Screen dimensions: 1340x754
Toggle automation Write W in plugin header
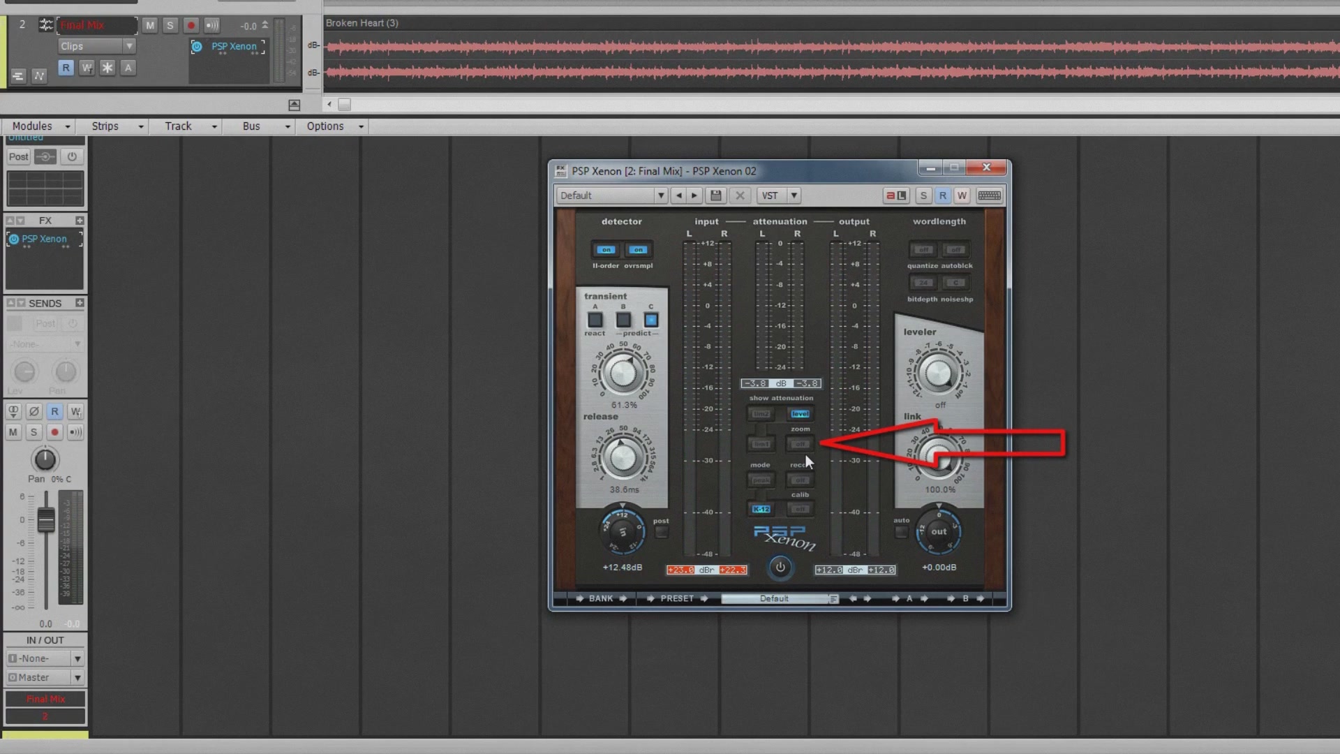pyautogui.click(x=962, y=196)
